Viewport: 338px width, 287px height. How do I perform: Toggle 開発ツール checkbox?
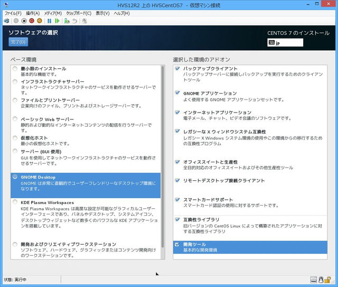point(177,244)
